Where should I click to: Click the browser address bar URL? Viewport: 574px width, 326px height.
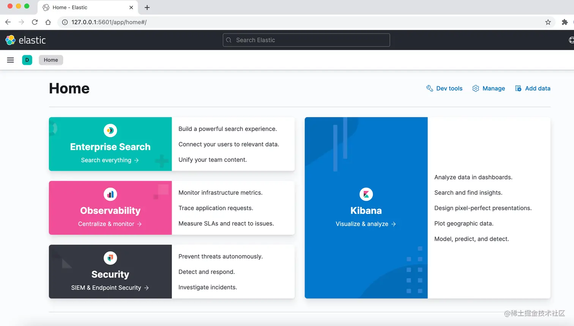pos(109,22)
